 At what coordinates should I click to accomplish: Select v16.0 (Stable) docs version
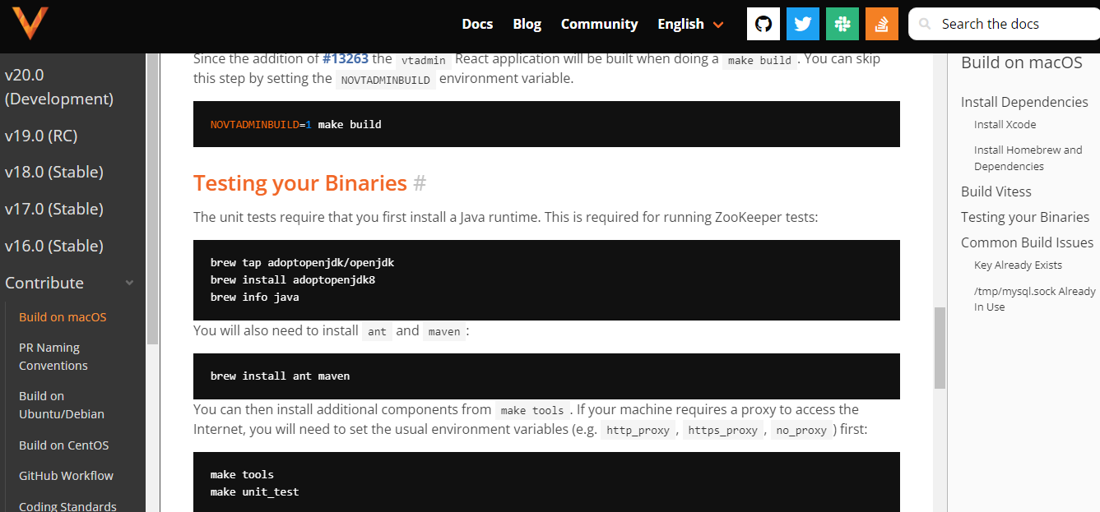pos(54,246)
